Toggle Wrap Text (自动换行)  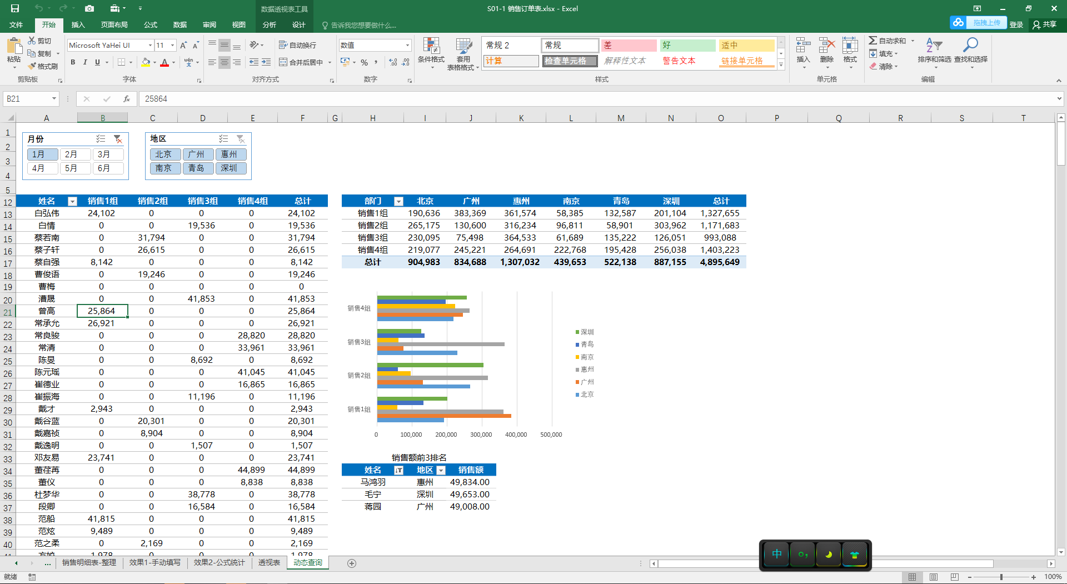pyautogui.click(x=297, y=45)
